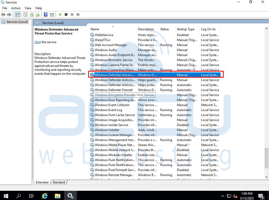This screenshot has width=269, height=200.
Task: Open File Explorer from the taskbar
Action: click(57, 196)
